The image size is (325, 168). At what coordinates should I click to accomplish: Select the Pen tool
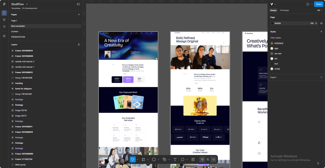(x=165, y=159)
